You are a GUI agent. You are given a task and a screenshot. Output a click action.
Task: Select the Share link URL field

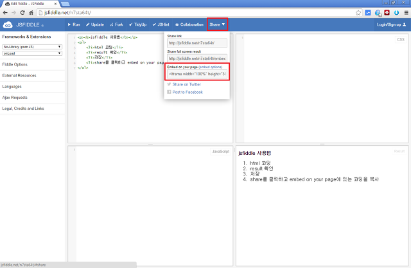pyautogui.click(x=197, y=43)
